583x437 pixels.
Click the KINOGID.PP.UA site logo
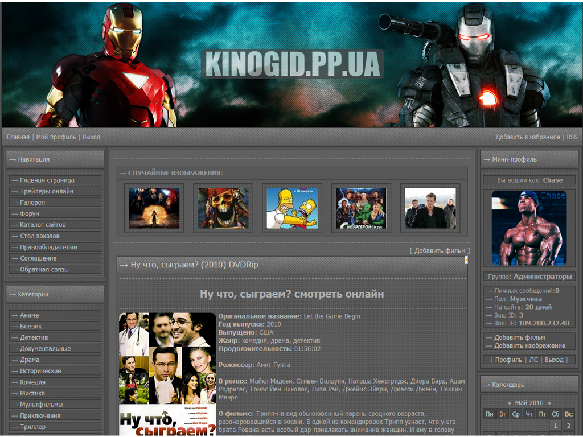(x=292, y=64)
